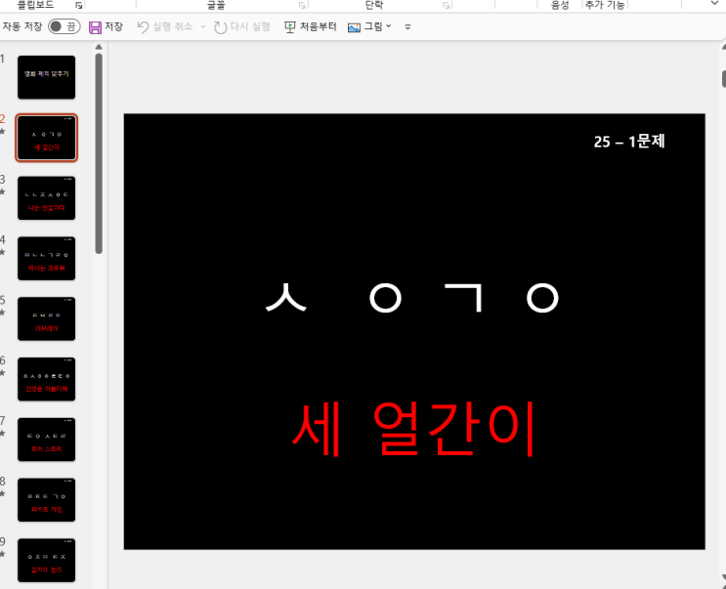This screenshot has height=589, width=726.
Task: Click the Undo (실행 취소) arrow icon
Action: (143, 27)
